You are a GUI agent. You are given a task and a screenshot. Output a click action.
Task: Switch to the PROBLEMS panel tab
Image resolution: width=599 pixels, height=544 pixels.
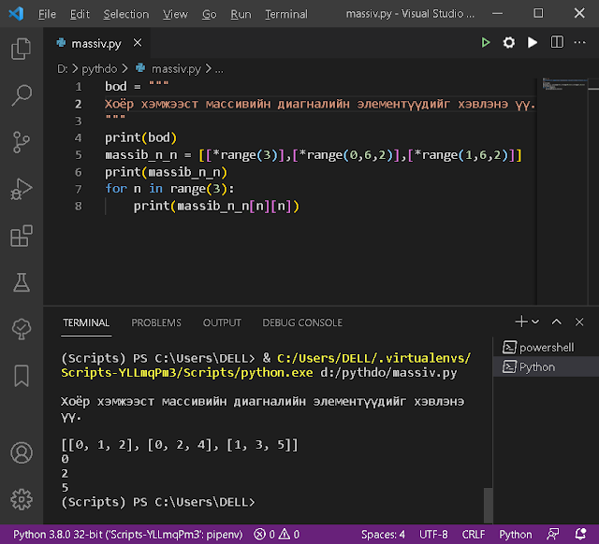[156, 322]
